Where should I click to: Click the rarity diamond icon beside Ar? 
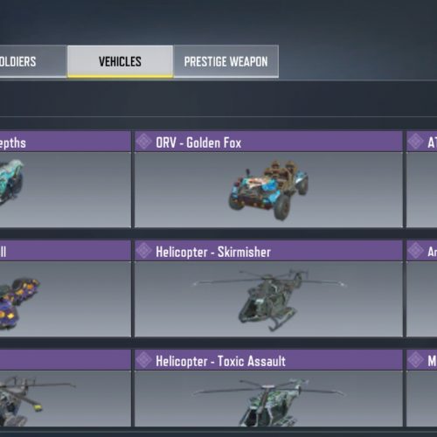pyautogui.click(x=415, y=251)
